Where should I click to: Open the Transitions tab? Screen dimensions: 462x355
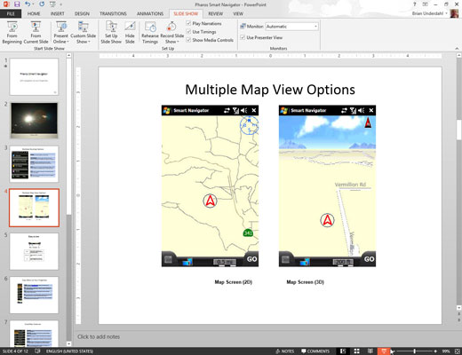coord(113,13)
